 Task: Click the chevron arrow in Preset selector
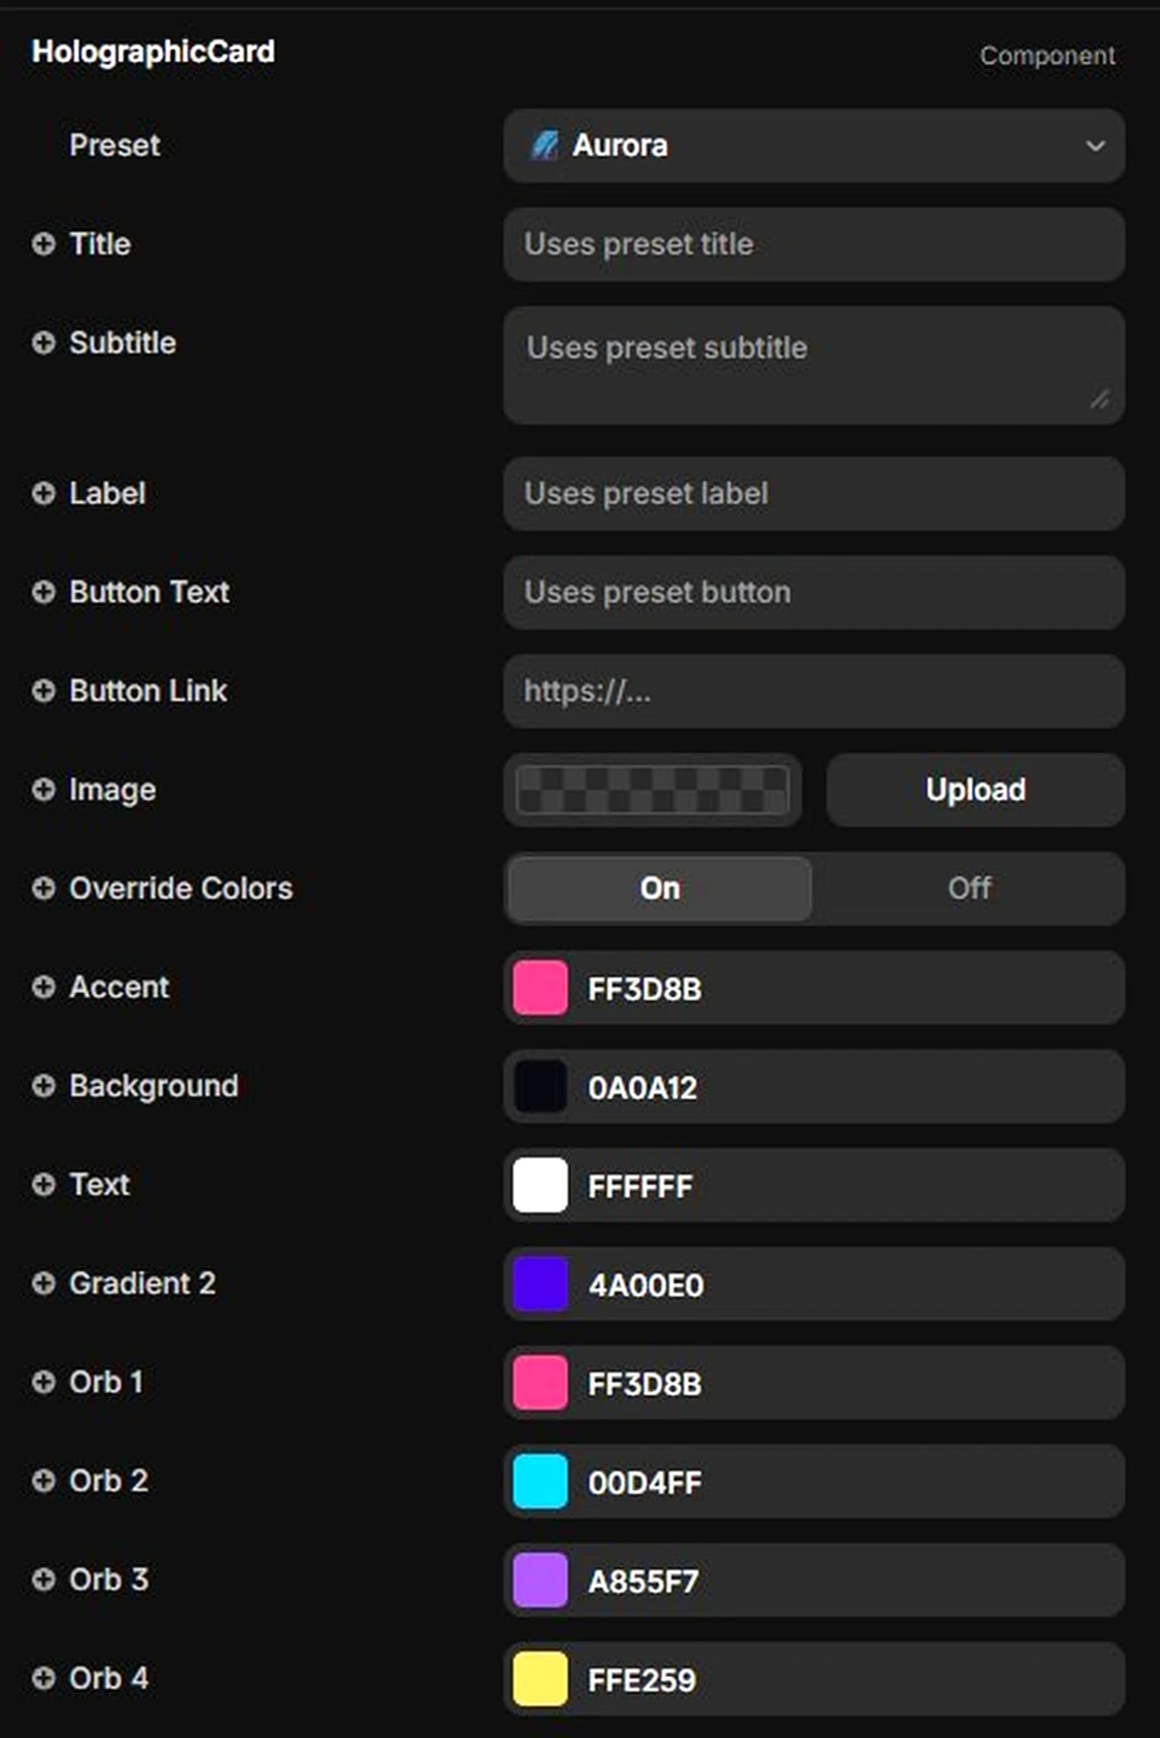(x=1096, y=145)
